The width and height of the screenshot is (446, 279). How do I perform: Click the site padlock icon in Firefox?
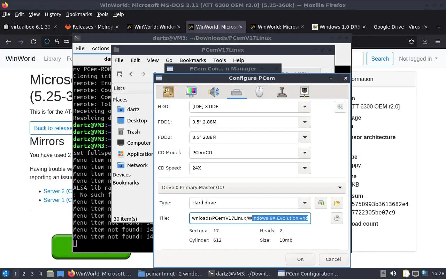point(56,42)
